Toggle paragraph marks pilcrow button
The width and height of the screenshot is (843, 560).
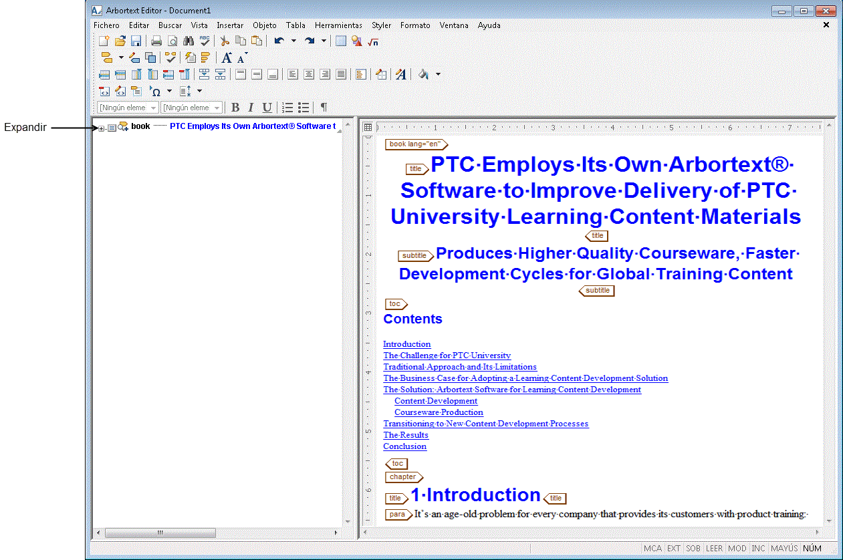(x=324, y=108)
